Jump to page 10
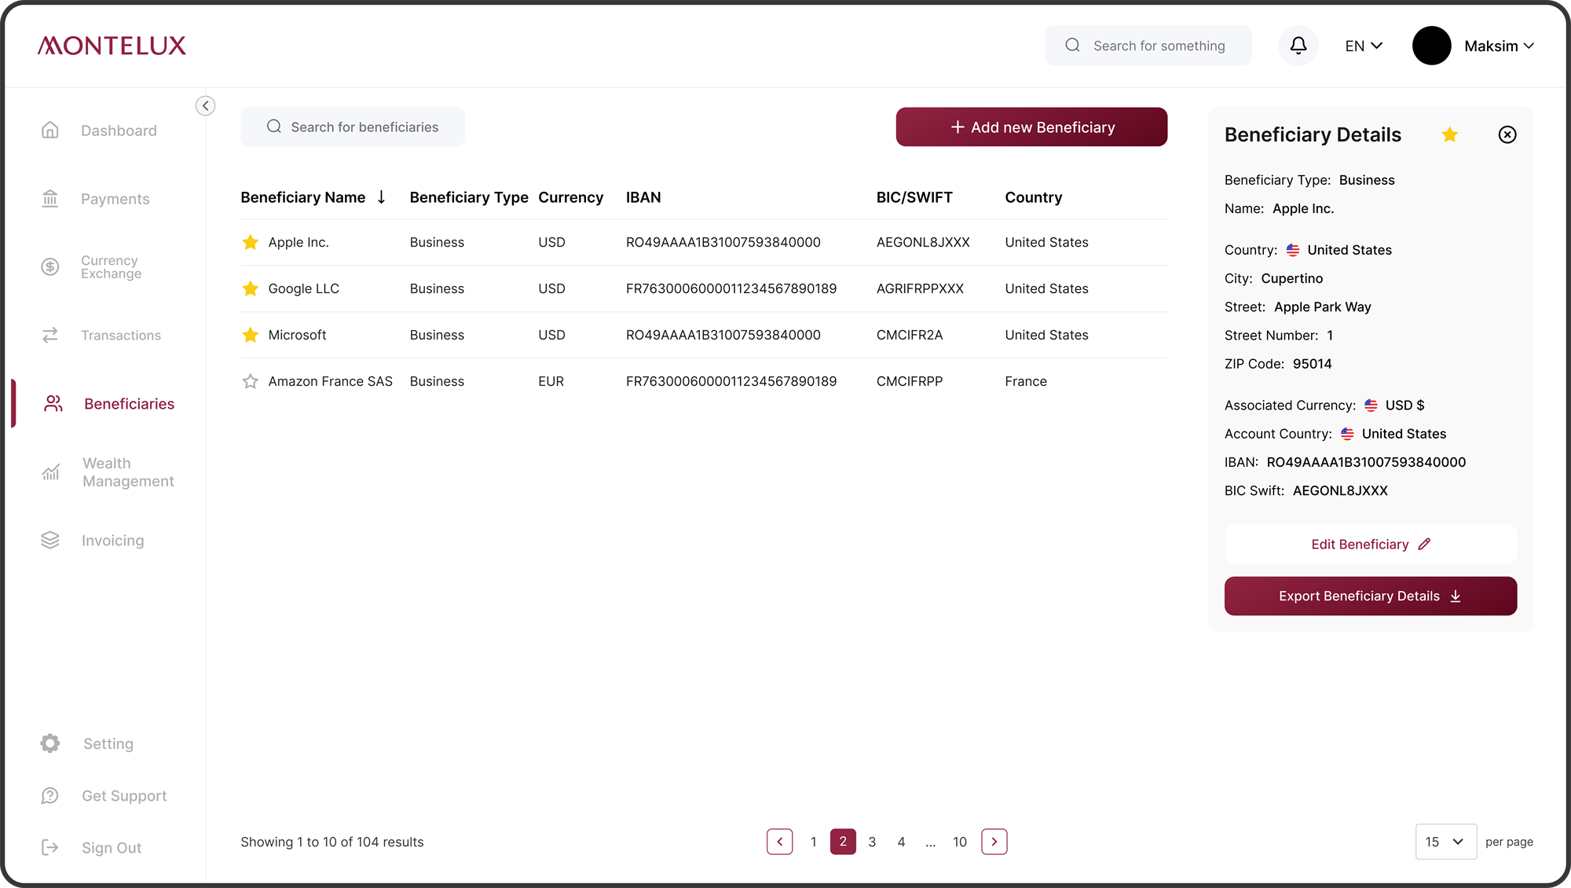The width and height of the screenshot is (1571, 888). (960, 842)
